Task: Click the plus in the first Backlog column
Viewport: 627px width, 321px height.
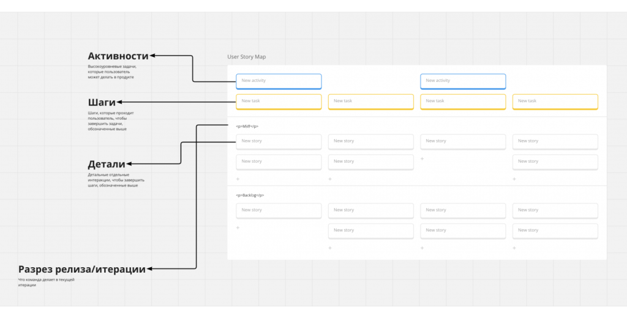Action: tap(238, 227)
